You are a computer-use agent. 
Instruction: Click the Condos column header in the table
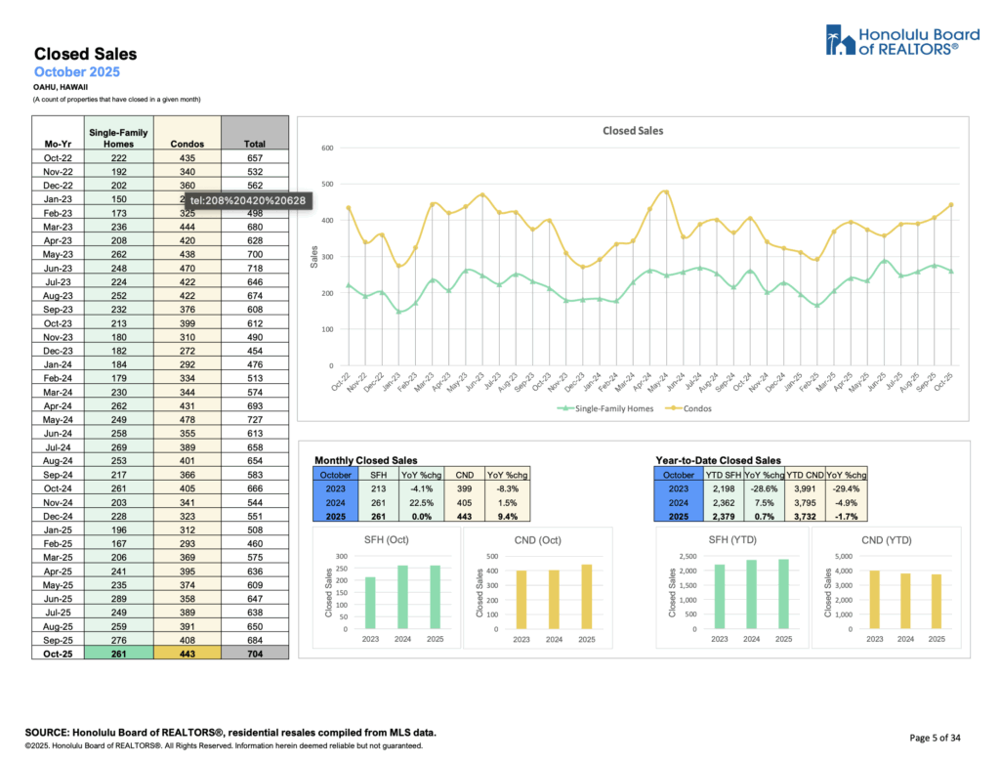pyautogui.click(x=187, y=144)
